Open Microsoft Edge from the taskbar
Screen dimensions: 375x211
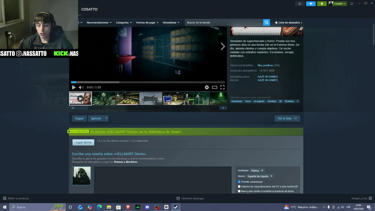[99, 207]
